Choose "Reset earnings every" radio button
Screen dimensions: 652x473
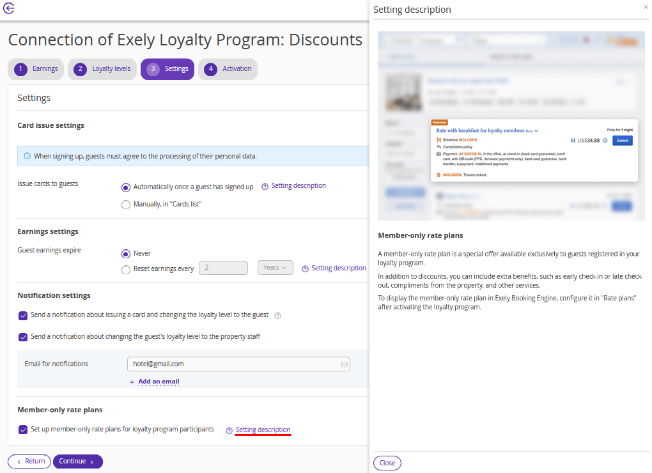126,270
